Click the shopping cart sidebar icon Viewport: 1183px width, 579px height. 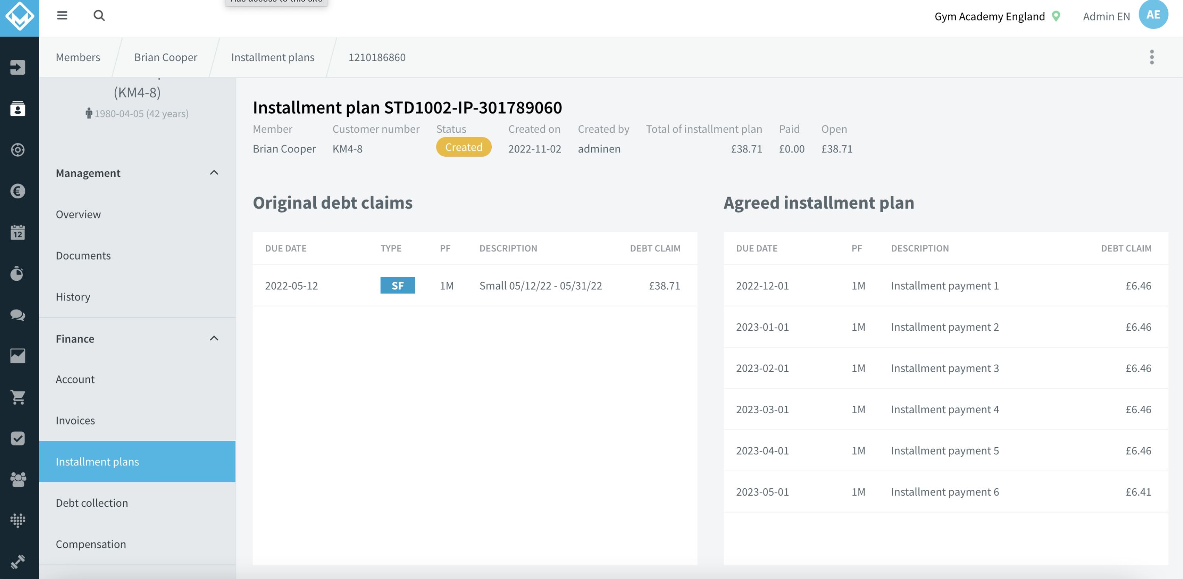click(x=18, y=397)
